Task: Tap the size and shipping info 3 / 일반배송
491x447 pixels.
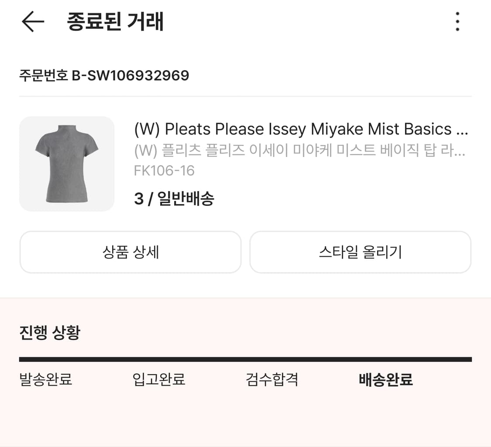Action: [175, 198]
